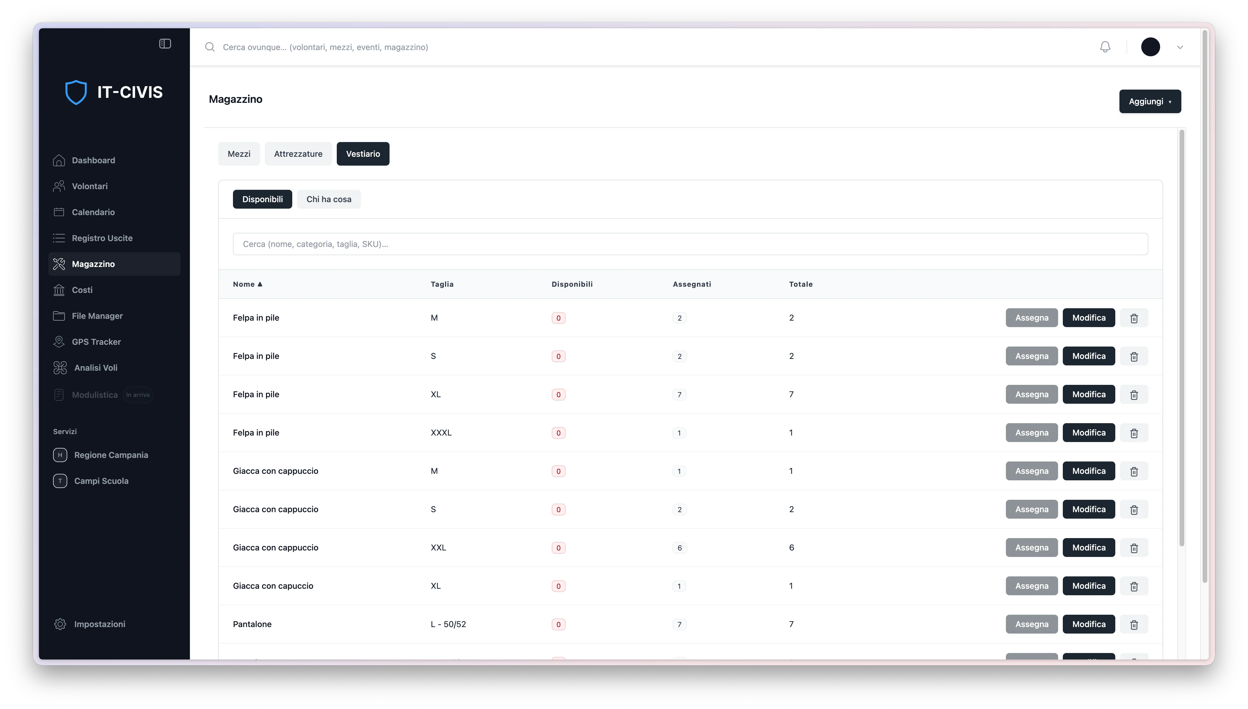The width and height of the screenshot is (1248, 709).
Task: Open the user account chevron menu
Action: 1179,47
